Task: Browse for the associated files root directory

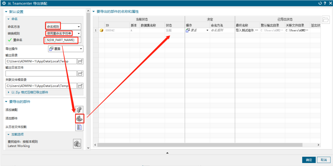Action: point(80,86)
